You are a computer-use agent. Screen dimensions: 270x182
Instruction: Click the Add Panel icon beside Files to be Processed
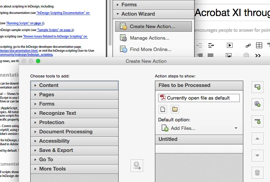click(258, 87)
